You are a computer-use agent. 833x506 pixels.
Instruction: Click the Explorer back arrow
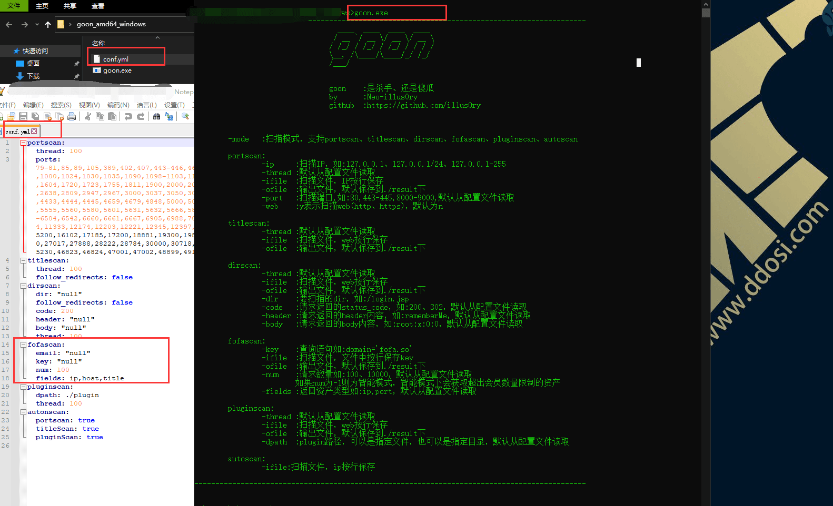[9, 24]
